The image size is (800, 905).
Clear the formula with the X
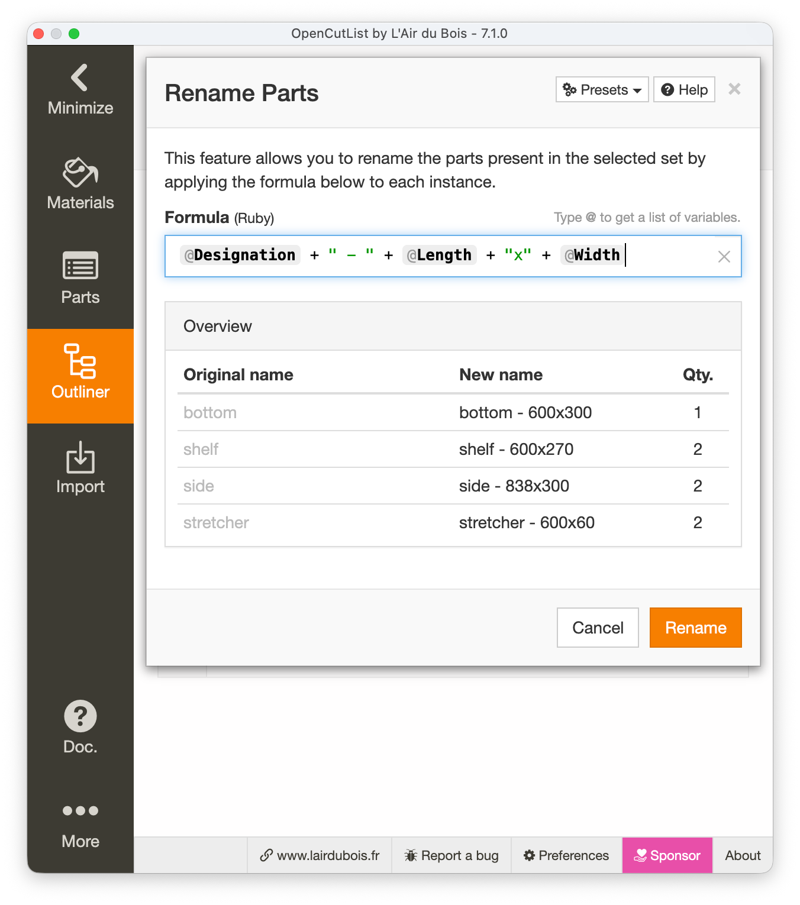click(x=724, y=257)
